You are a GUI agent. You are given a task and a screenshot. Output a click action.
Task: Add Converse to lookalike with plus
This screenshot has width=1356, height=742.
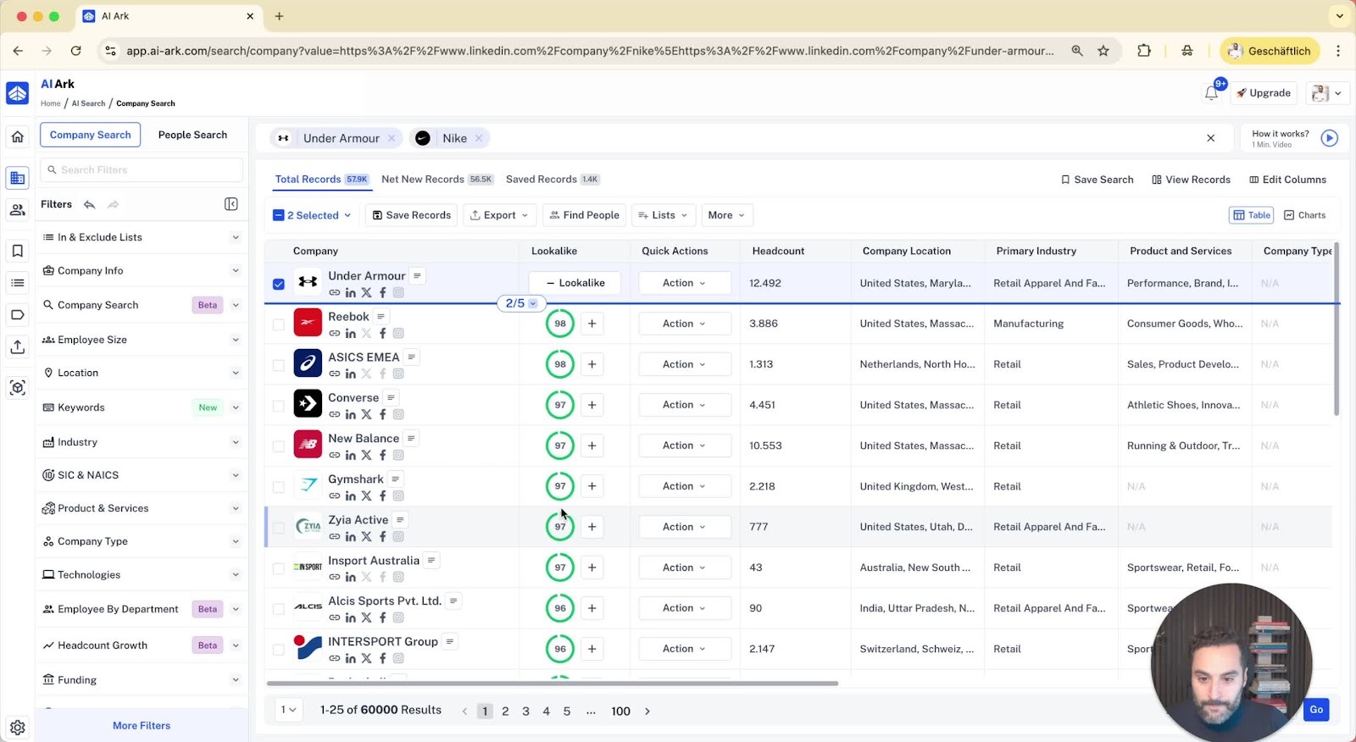[x=592, y=405]
